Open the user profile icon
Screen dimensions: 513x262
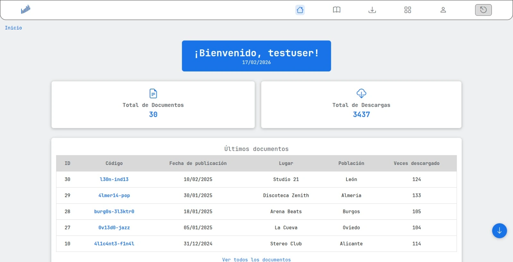(443, 10)
